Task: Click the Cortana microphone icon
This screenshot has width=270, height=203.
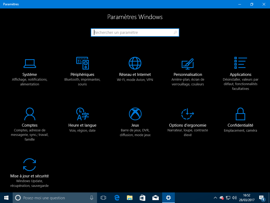Action: tap(91, 198)
